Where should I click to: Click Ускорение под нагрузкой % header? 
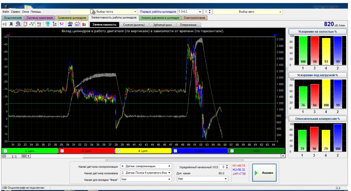[317, 75]
